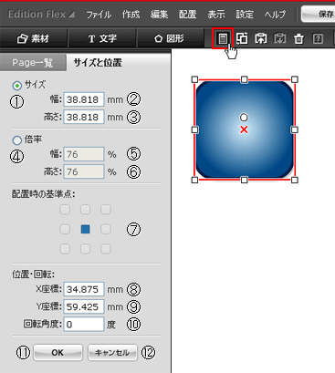Click the bottom-center resize handle
The image size is (335, 373).
point(244,180)
